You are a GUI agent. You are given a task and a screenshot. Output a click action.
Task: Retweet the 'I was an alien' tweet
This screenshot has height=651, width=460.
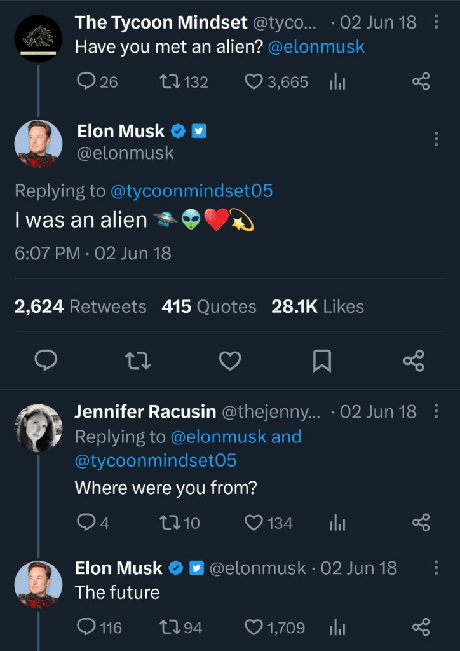tap(137, 361)
